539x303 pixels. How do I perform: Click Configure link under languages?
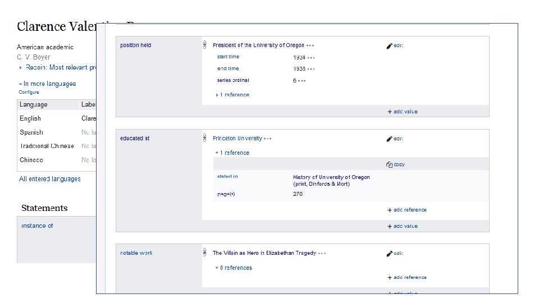point(29,92)
